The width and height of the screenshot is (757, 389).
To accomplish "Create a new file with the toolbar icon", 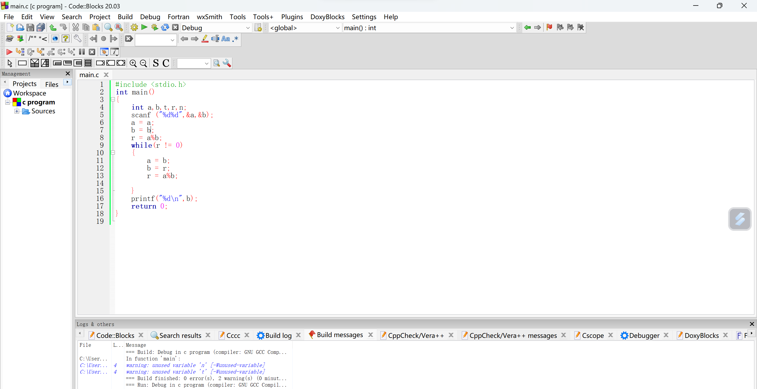I will coord(10,28).
